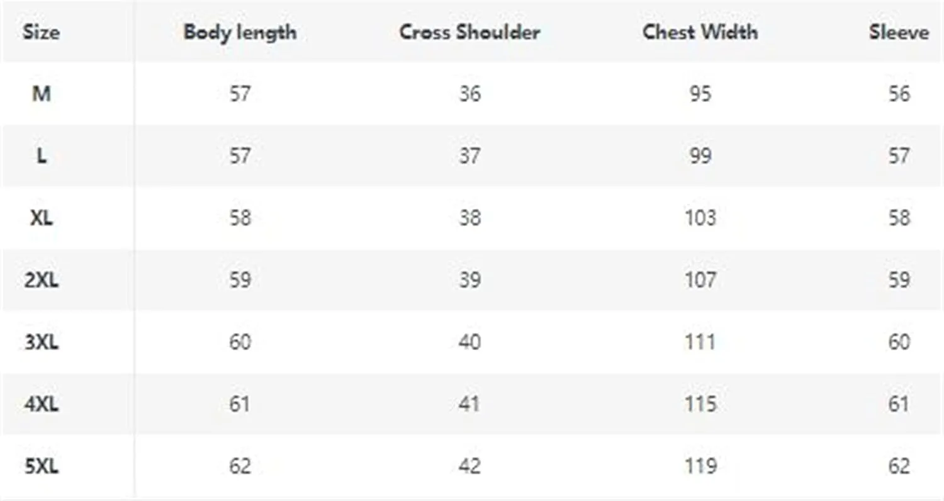Click cross shoulder value 36
This screenshot has height=501, width=944.
(x=469, y=94)
